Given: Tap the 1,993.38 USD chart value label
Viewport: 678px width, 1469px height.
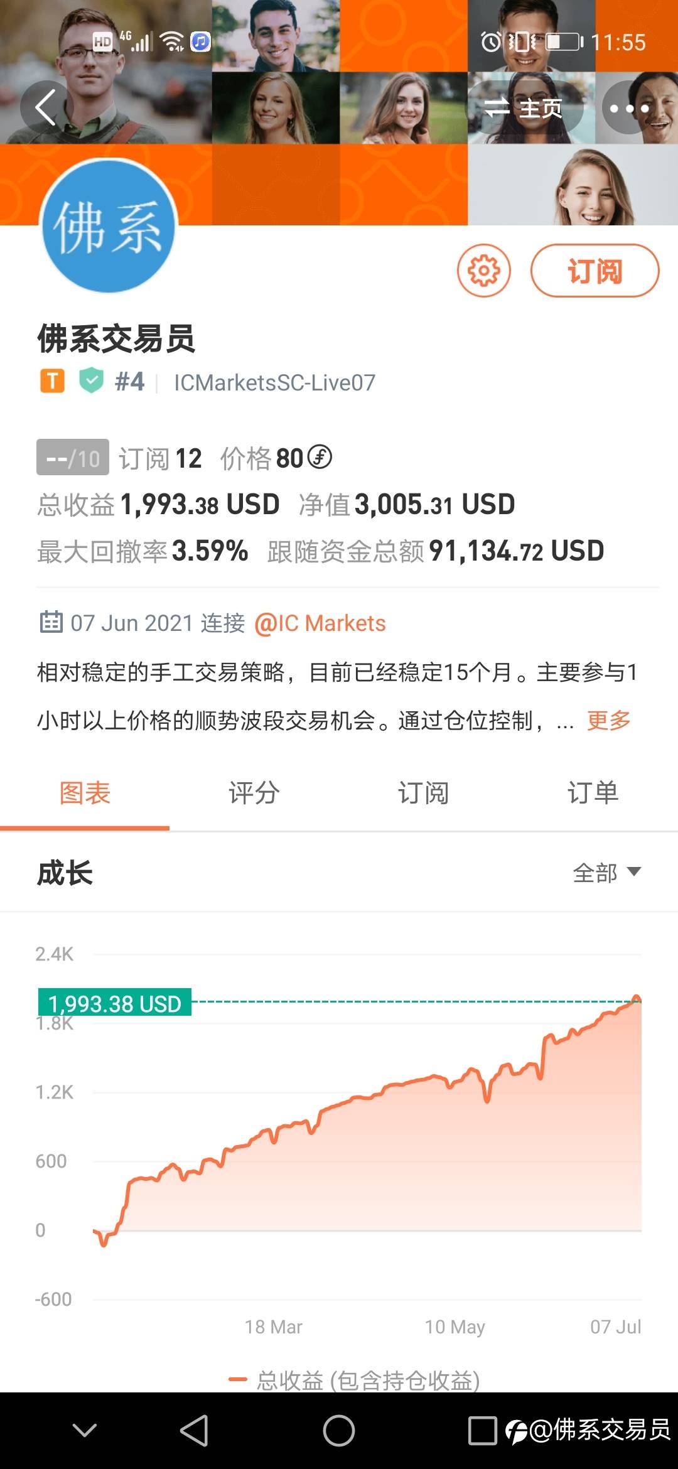Looking at the screenshot, I should click(115, 1003).
